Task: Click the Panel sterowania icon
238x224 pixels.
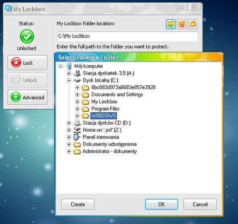Action: pos(77,137)
